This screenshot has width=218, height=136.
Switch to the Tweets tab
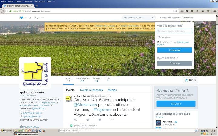(70, 90)
